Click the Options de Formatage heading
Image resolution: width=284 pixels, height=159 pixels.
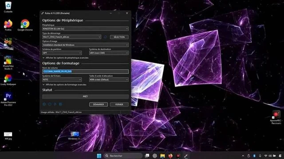click(x=61, y=63)
